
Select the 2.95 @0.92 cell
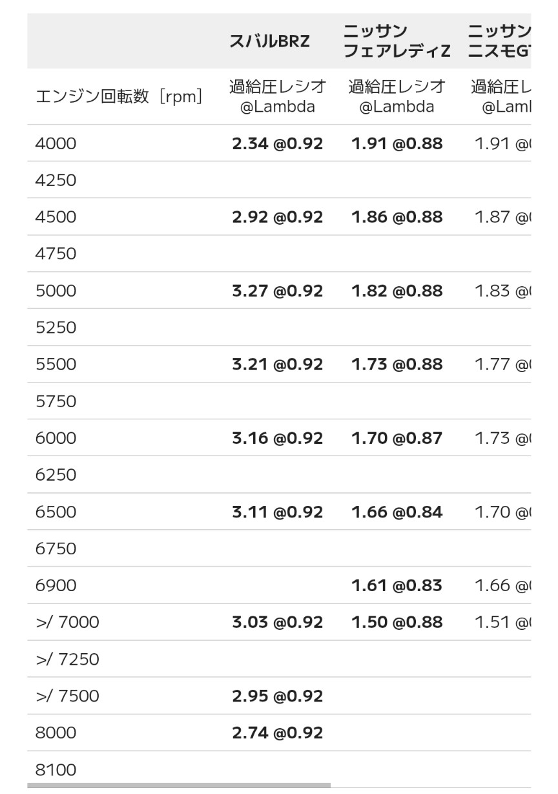coord(277,696)
